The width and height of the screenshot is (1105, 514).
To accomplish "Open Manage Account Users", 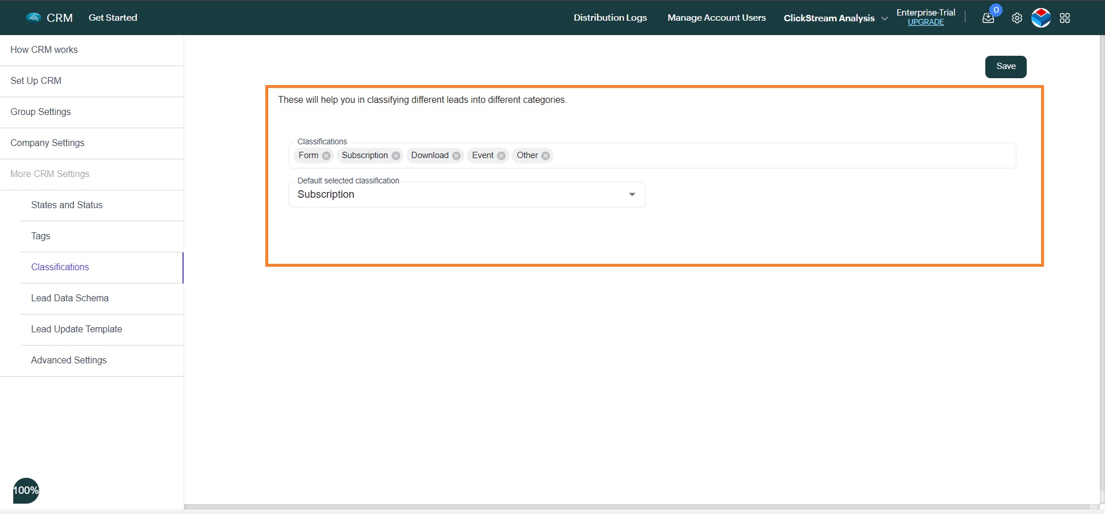I will point(717,18).
